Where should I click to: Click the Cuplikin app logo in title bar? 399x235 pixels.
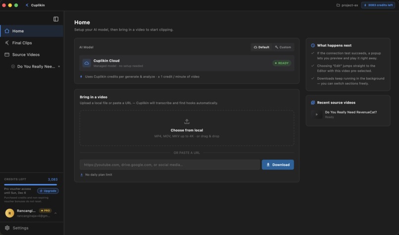(x=27, y=5)
